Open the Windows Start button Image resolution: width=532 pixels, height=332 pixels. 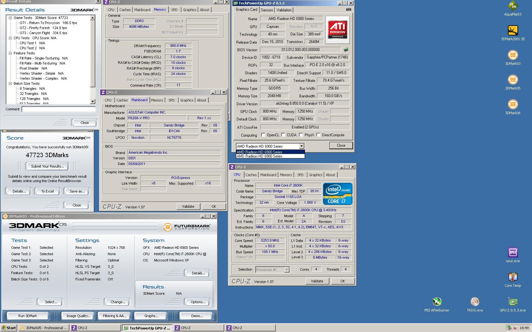(9, 328)
